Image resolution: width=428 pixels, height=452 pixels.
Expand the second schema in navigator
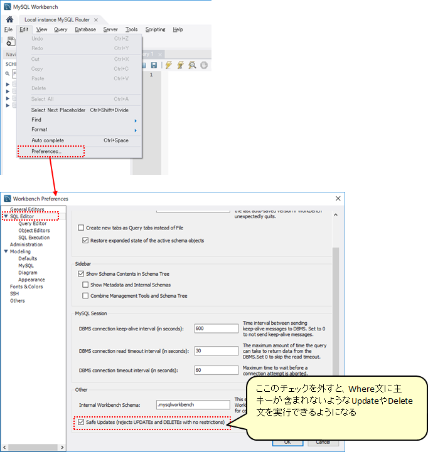tap(8, 92)
